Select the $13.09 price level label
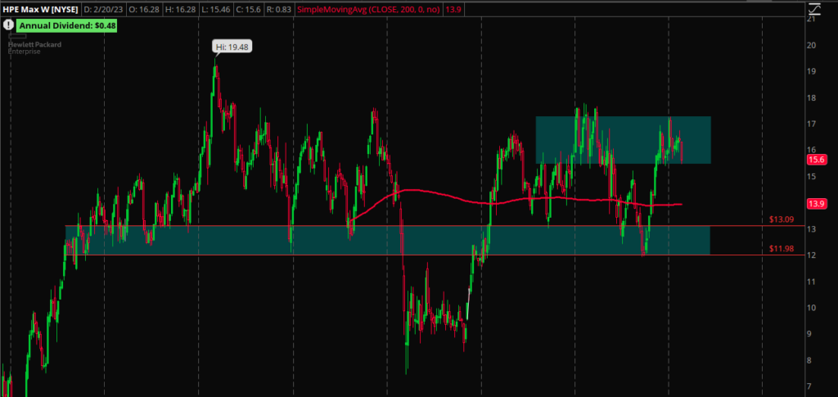The height and width of the screenshot is (397, 838). pyautogui.click(x=782, y=219)
